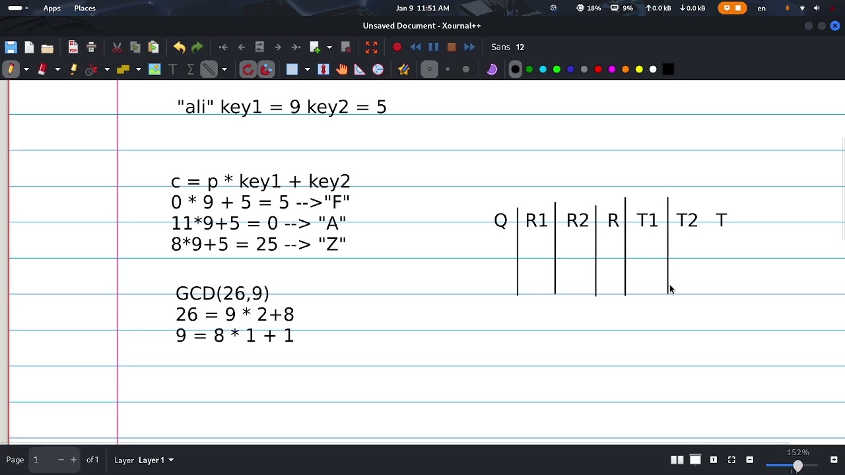Click the Print icon

coord(91,47)
